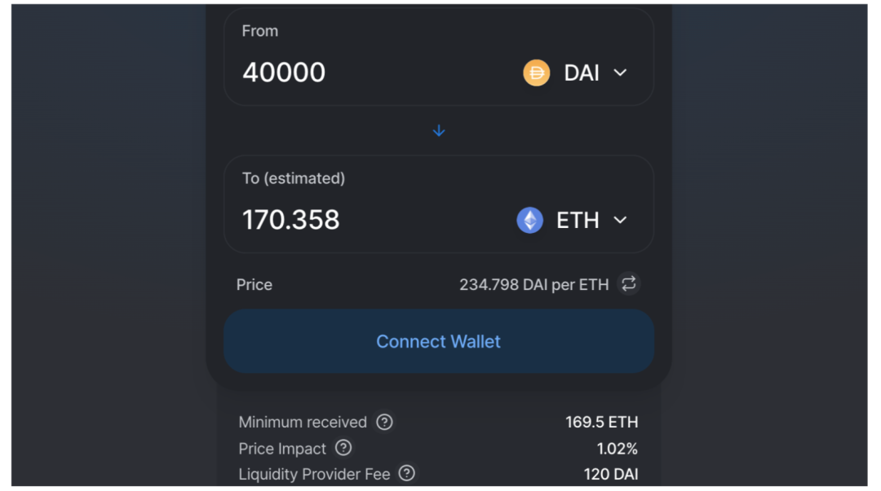The image size is (881, 491).
Task: Click the Liquidity Provider Fee help icon
Action: point(405,474)
